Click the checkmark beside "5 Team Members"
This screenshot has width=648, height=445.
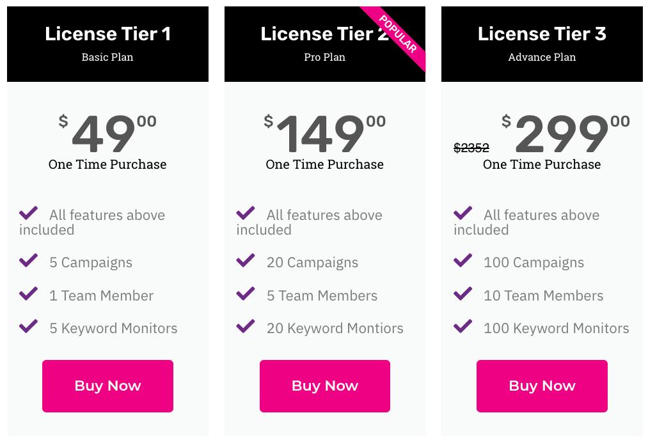point(246,295)
